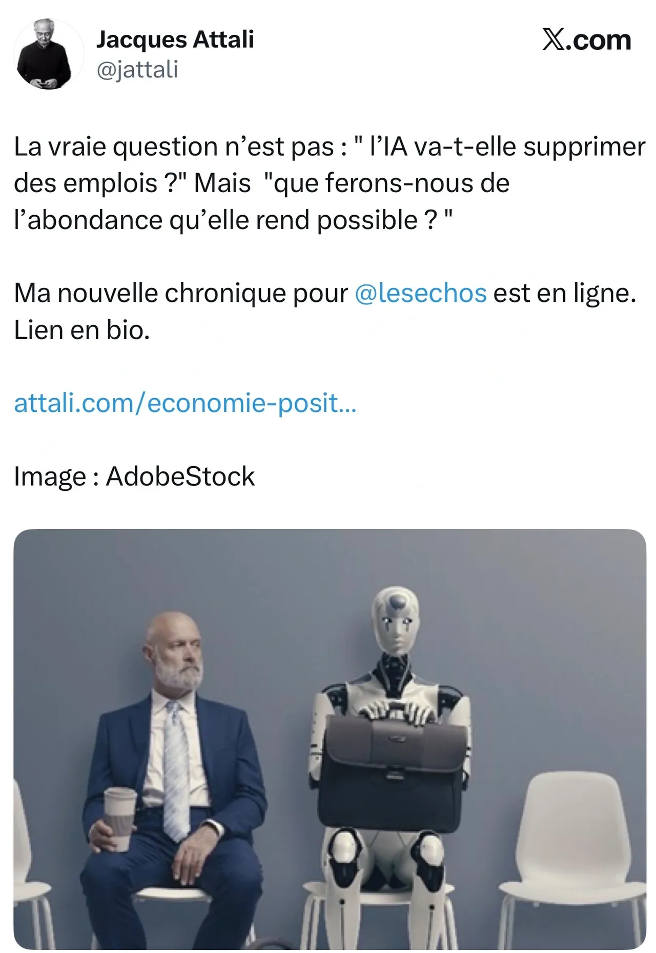Click the coffee cup in man's hand

coord(120,818)
